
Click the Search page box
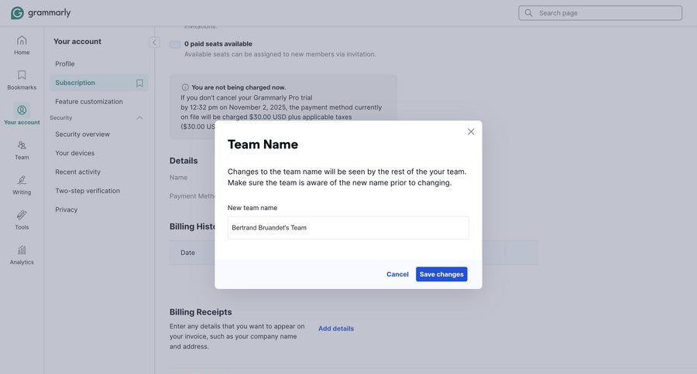coord(600,13)
